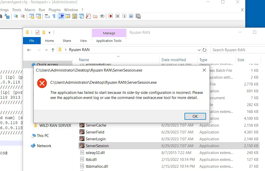This screenshot has width=265, height=171.
Task: Close the ServerSession.exe error dialog
Action: [x=204, y=70]
